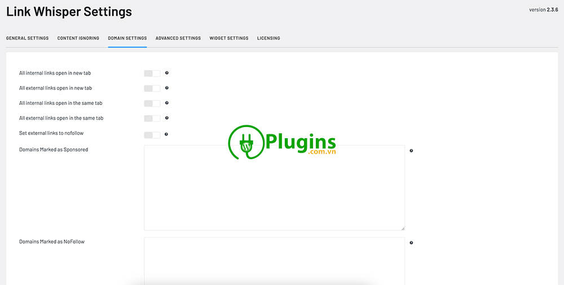Open the Widget Settings tab
This screenshot has height=285, width=564.
229,38
